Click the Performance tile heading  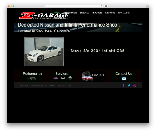coord(32,74)
